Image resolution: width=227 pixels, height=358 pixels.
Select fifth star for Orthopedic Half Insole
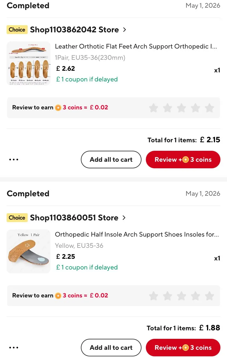click(209, 296)
